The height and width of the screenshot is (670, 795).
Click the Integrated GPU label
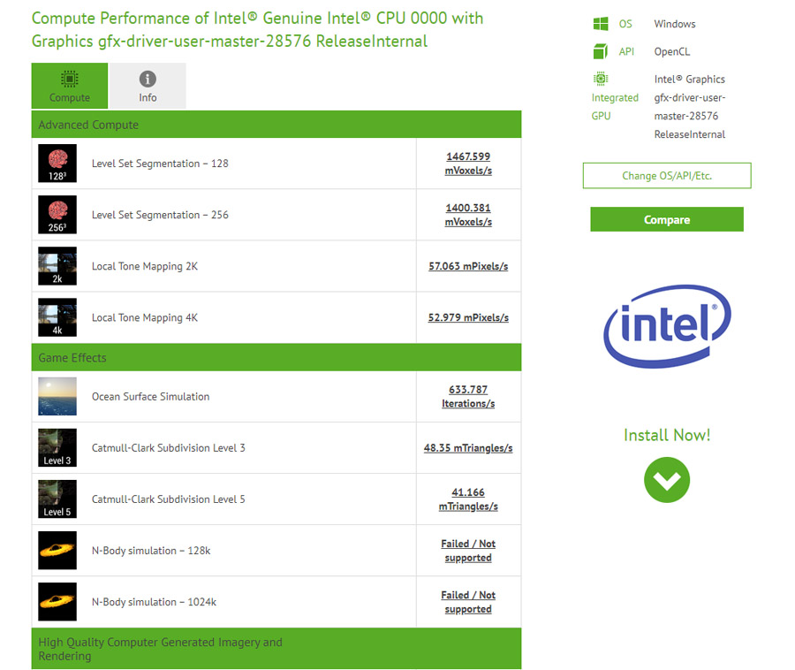615,106
